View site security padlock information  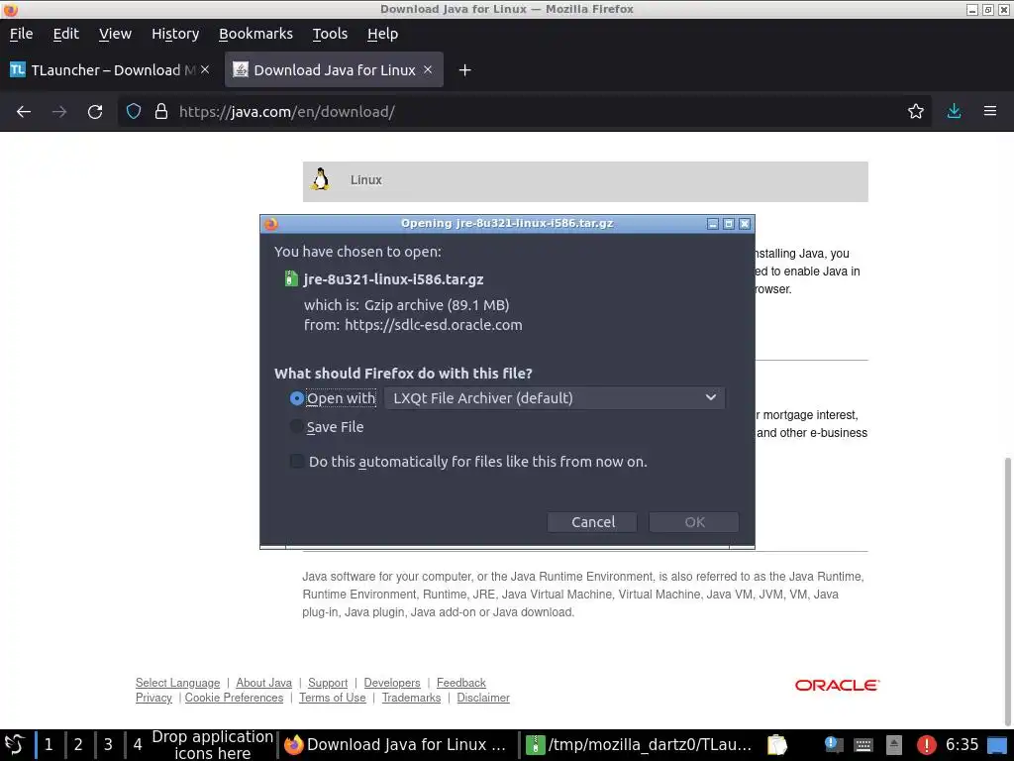click(161, 111)
